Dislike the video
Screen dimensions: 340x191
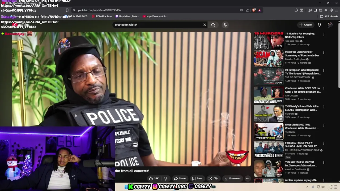[165, 179]
